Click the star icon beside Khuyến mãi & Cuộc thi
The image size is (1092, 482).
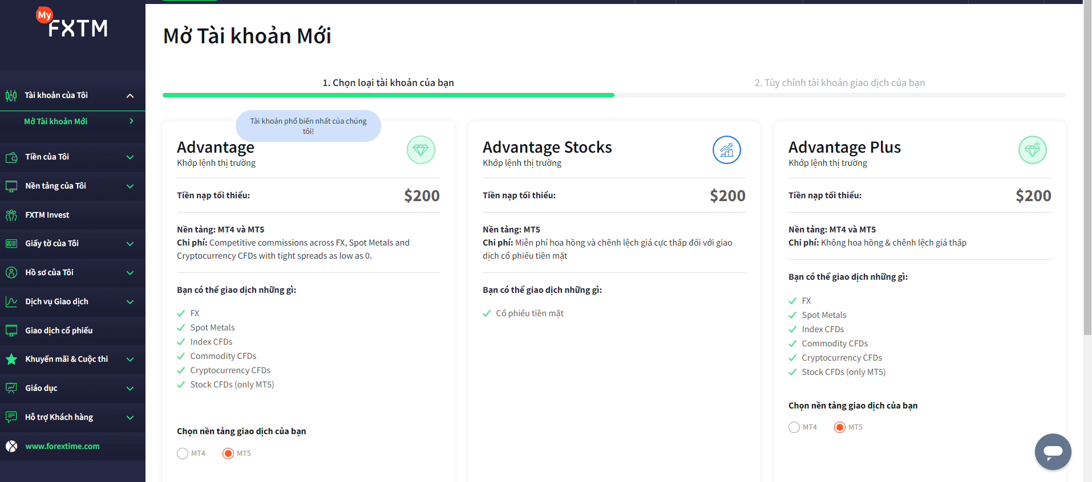click(11, 360)
